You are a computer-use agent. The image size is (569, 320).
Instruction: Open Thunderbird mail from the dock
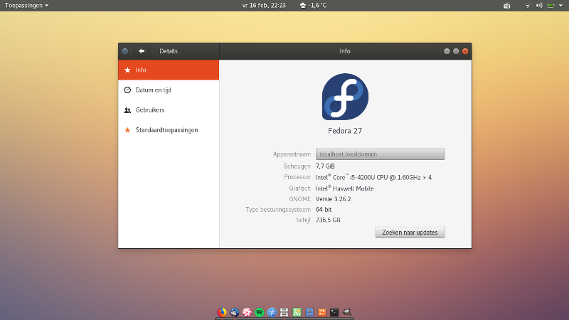coord(235,312)
